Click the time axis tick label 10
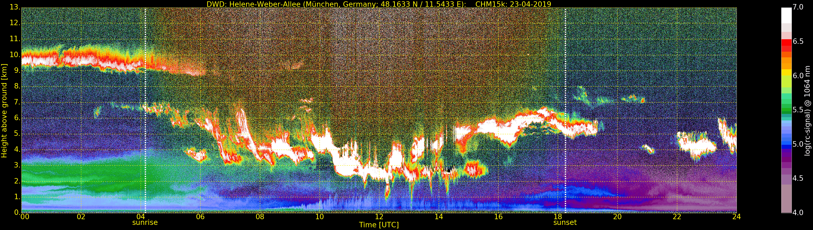The width and height of the screenshot is (813, 230). (x=320, y=217)
